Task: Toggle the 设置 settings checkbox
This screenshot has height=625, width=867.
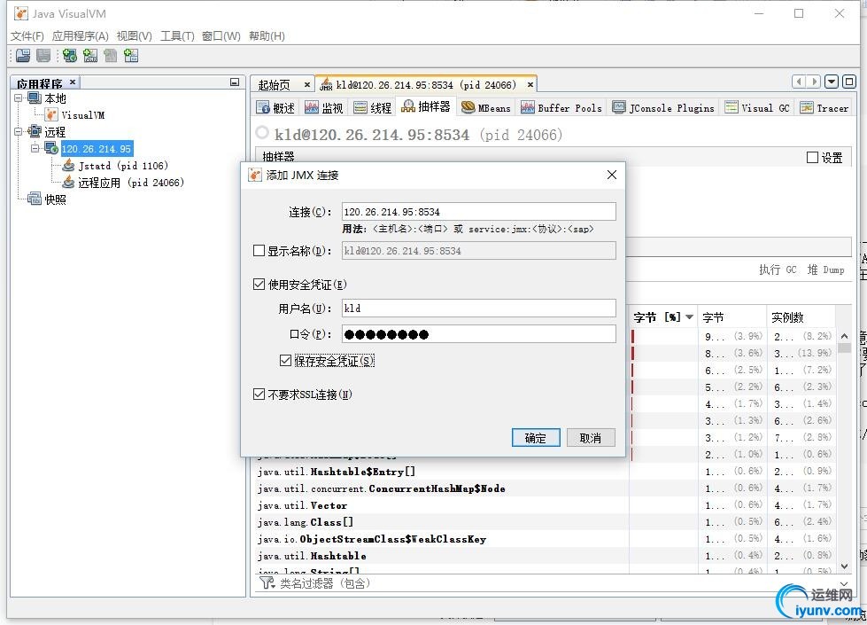Action: click(x=812, y=157)
